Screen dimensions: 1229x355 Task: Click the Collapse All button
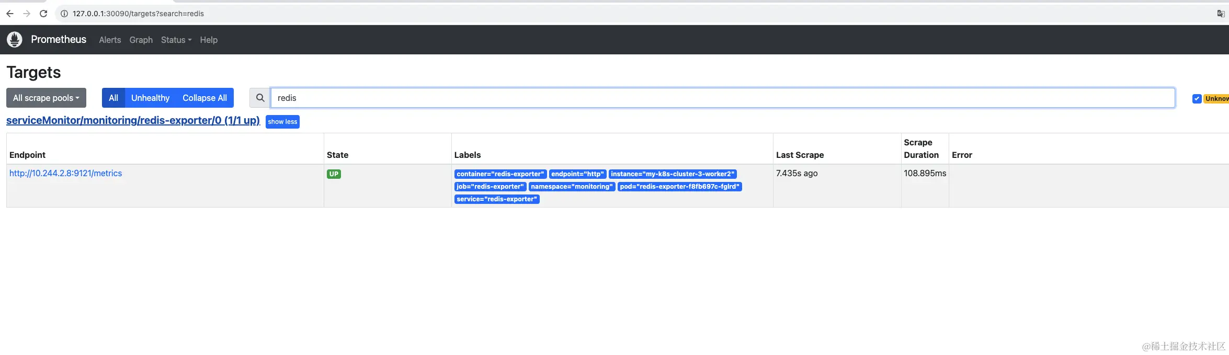coord(204,98)
